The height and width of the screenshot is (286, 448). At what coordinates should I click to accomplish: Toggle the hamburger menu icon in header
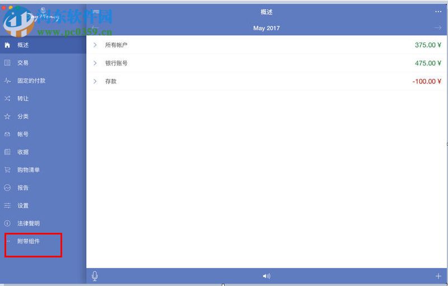click(96, 12)
